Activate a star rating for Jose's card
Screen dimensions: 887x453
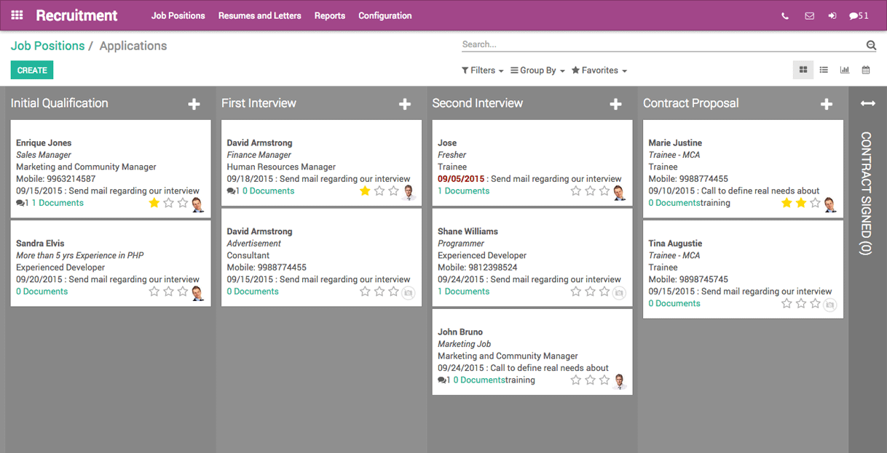tap(575, 191)
